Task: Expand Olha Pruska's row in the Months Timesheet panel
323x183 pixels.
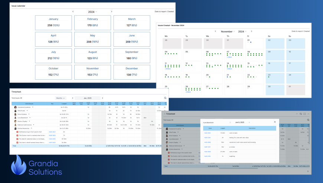Action: (x=27, y=111)
